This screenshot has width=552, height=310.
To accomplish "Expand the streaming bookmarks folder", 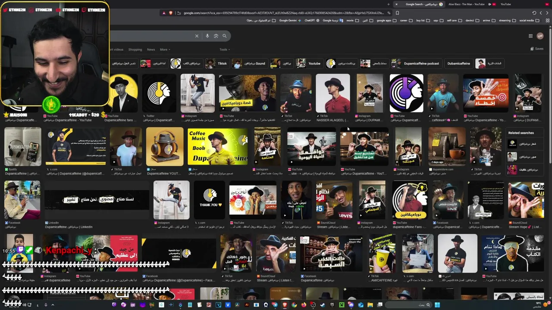I will [x=507, y=20].
